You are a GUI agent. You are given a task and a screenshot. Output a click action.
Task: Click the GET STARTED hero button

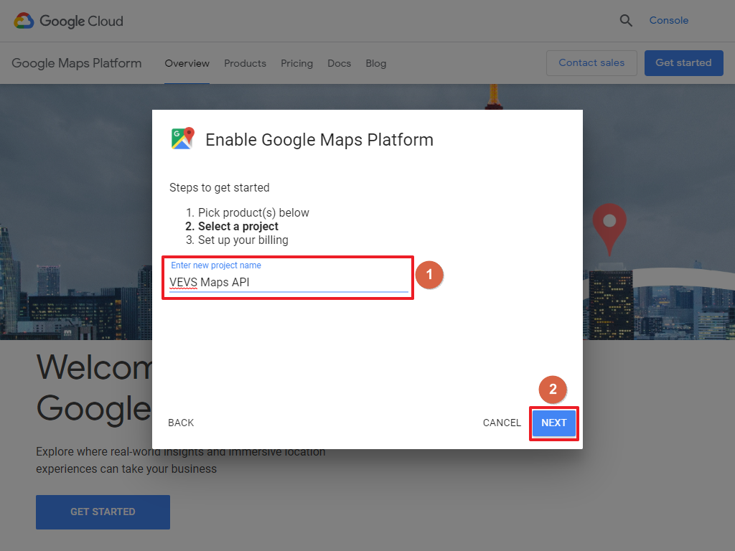tap(103, 512)
